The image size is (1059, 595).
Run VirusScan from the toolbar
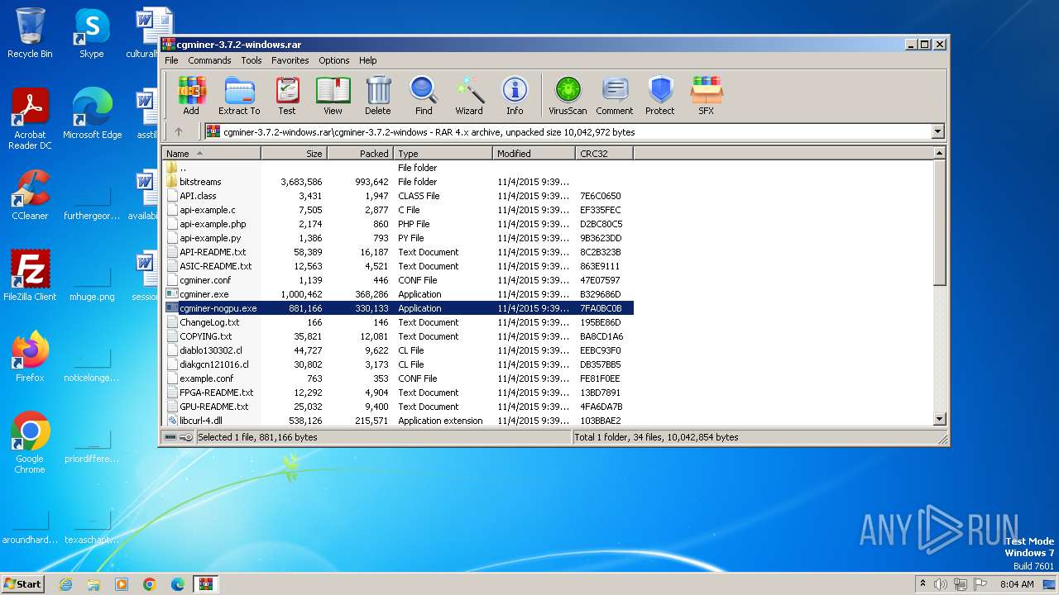(x=568, y=95)
